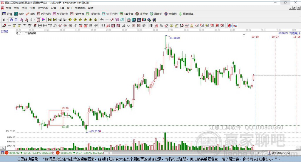Open the 板块 sector view
Viewport: 301px width, 162px height.
click(x=19, y=14)
